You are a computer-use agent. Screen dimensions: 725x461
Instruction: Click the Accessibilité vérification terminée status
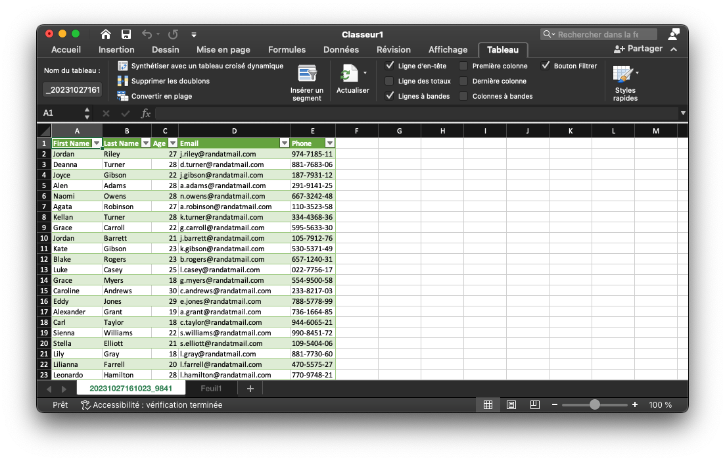pyautogui.click(x=152, y=404)
